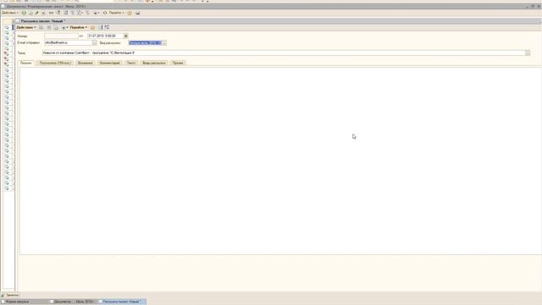Open the Прочее tab
The height and width of the screenshot is (305, 542).
click(x=178, y=63)
